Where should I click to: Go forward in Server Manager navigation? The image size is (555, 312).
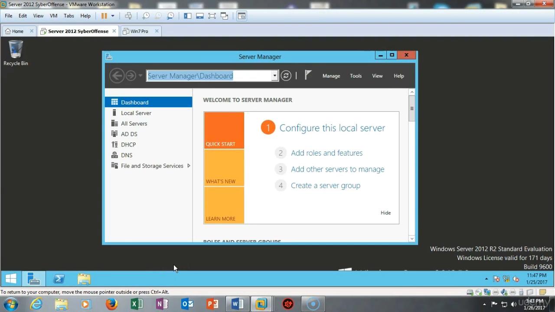click(131, 76)
